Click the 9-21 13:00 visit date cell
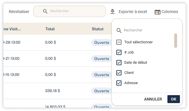This screenshot has height=111, width=189. click(x=11, y=58)
